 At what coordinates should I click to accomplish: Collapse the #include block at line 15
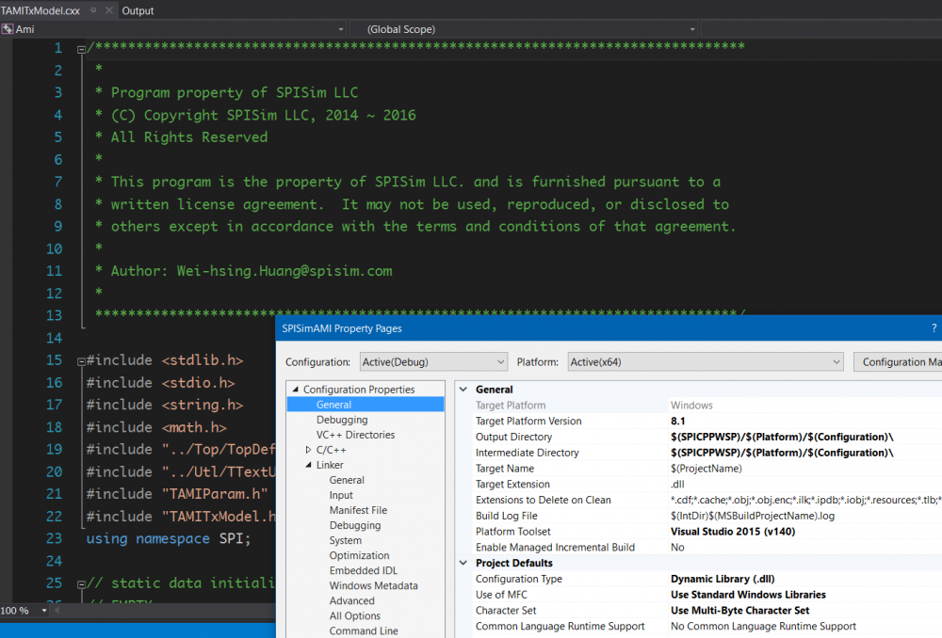[81, 360]
